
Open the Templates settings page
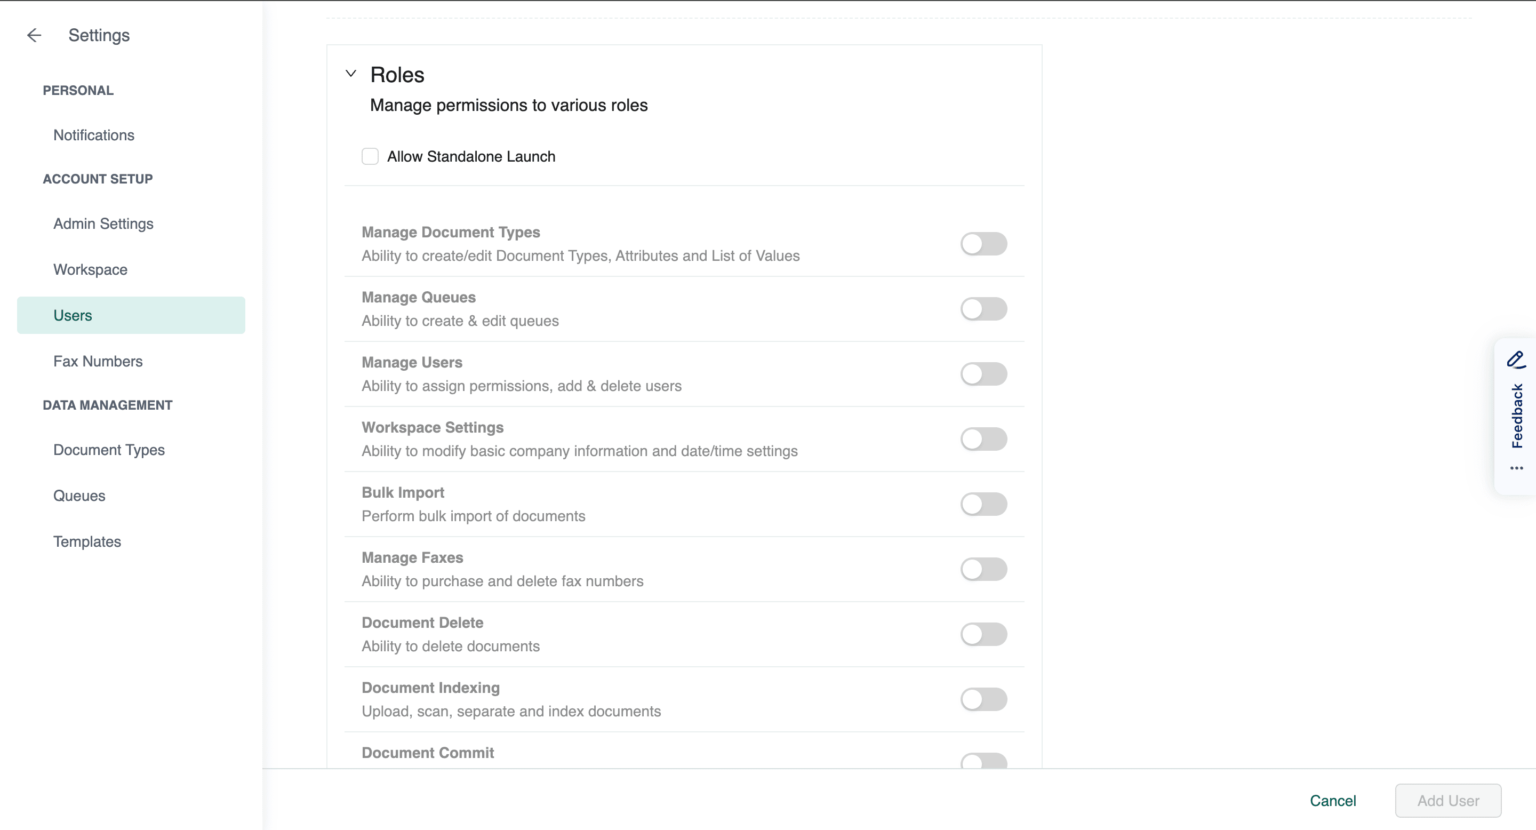point(87,541)
